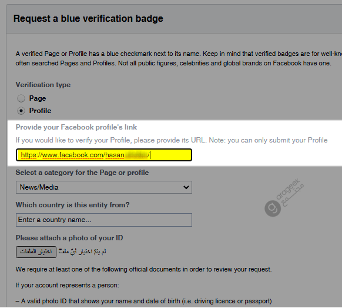Click the 'Page' label text
The image size is (342, 308).
click(38, 98)
